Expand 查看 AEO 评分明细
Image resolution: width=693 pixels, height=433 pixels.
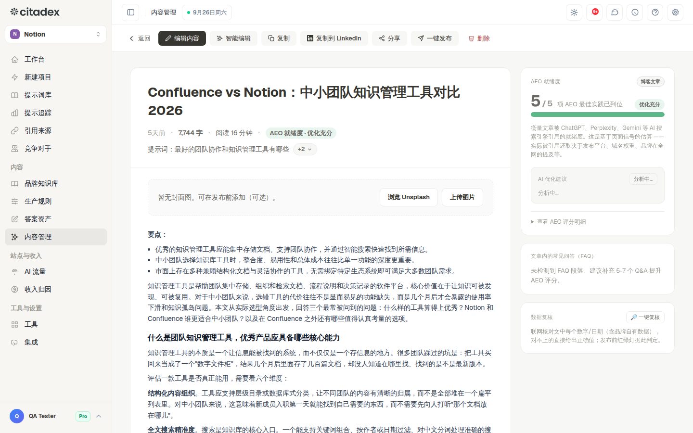558,222
